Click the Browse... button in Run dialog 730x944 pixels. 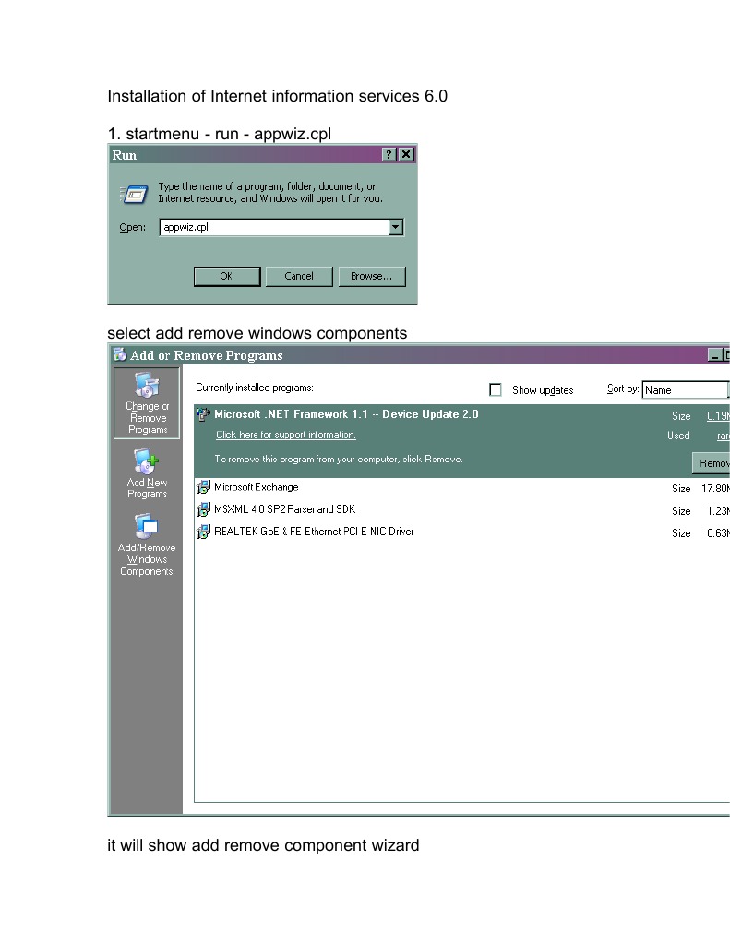(x=372, y=276)
